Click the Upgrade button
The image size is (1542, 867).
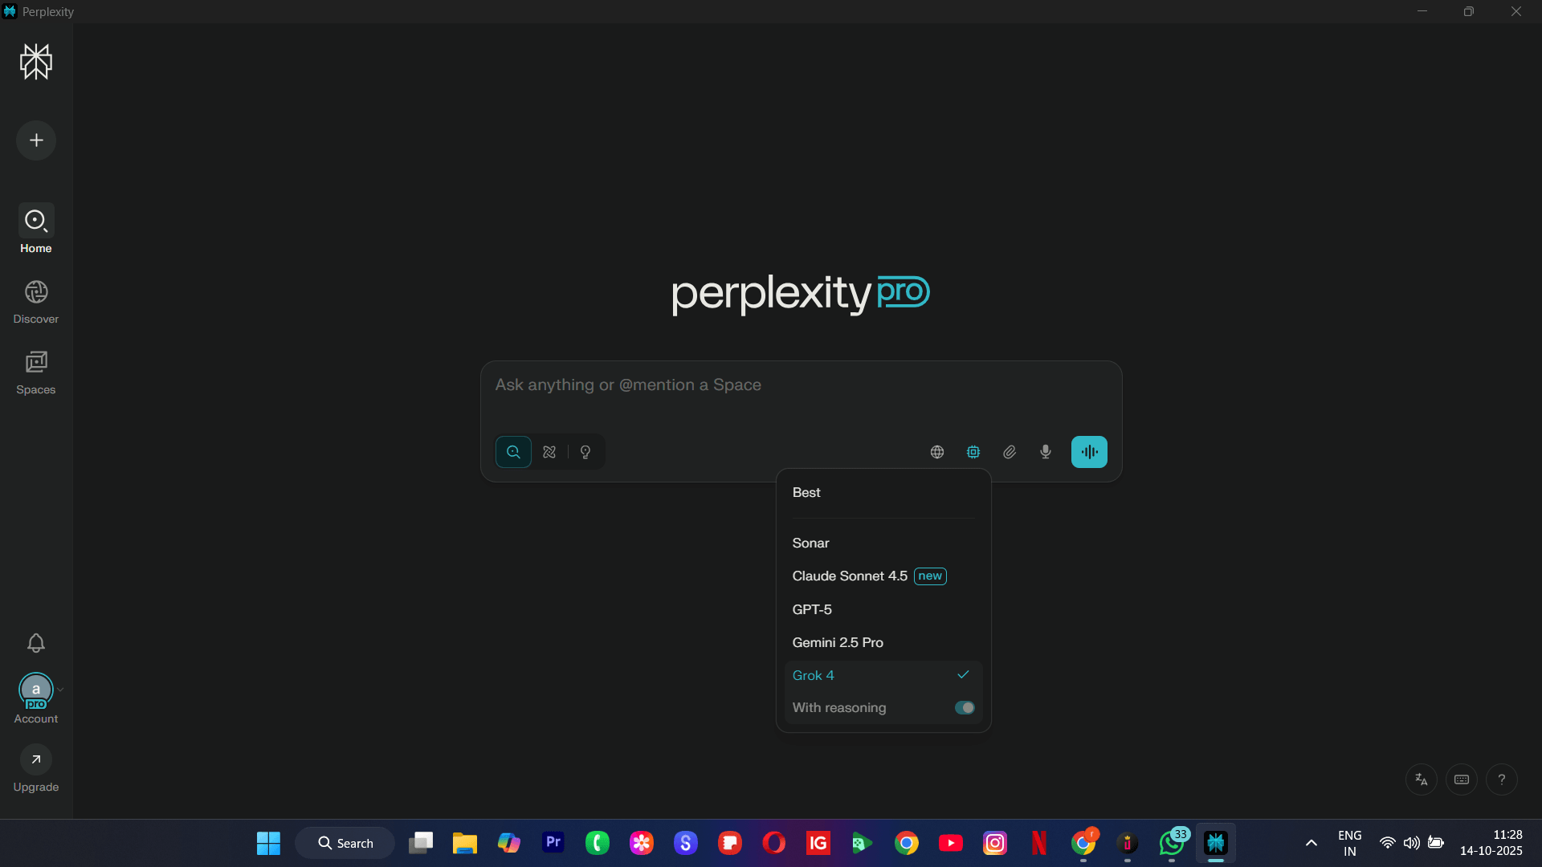pyautogui.click(x=36, y=768)
